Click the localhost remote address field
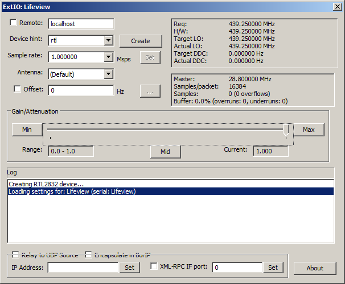Image resolution: width=345 pixels, height=284 pixels. (x=80, y=24)
